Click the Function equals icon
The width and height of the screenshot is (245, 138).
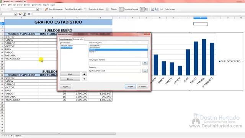29,14
